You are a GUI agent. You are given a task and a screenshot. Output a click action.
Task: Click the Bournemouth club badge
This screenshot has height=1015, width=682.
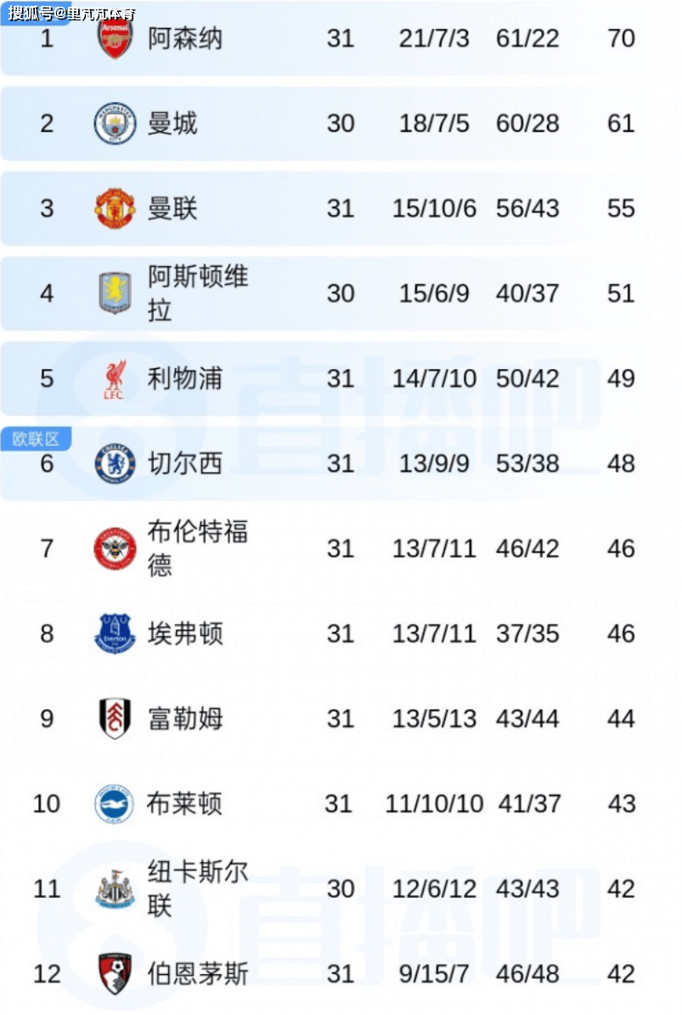click(115, 973)
